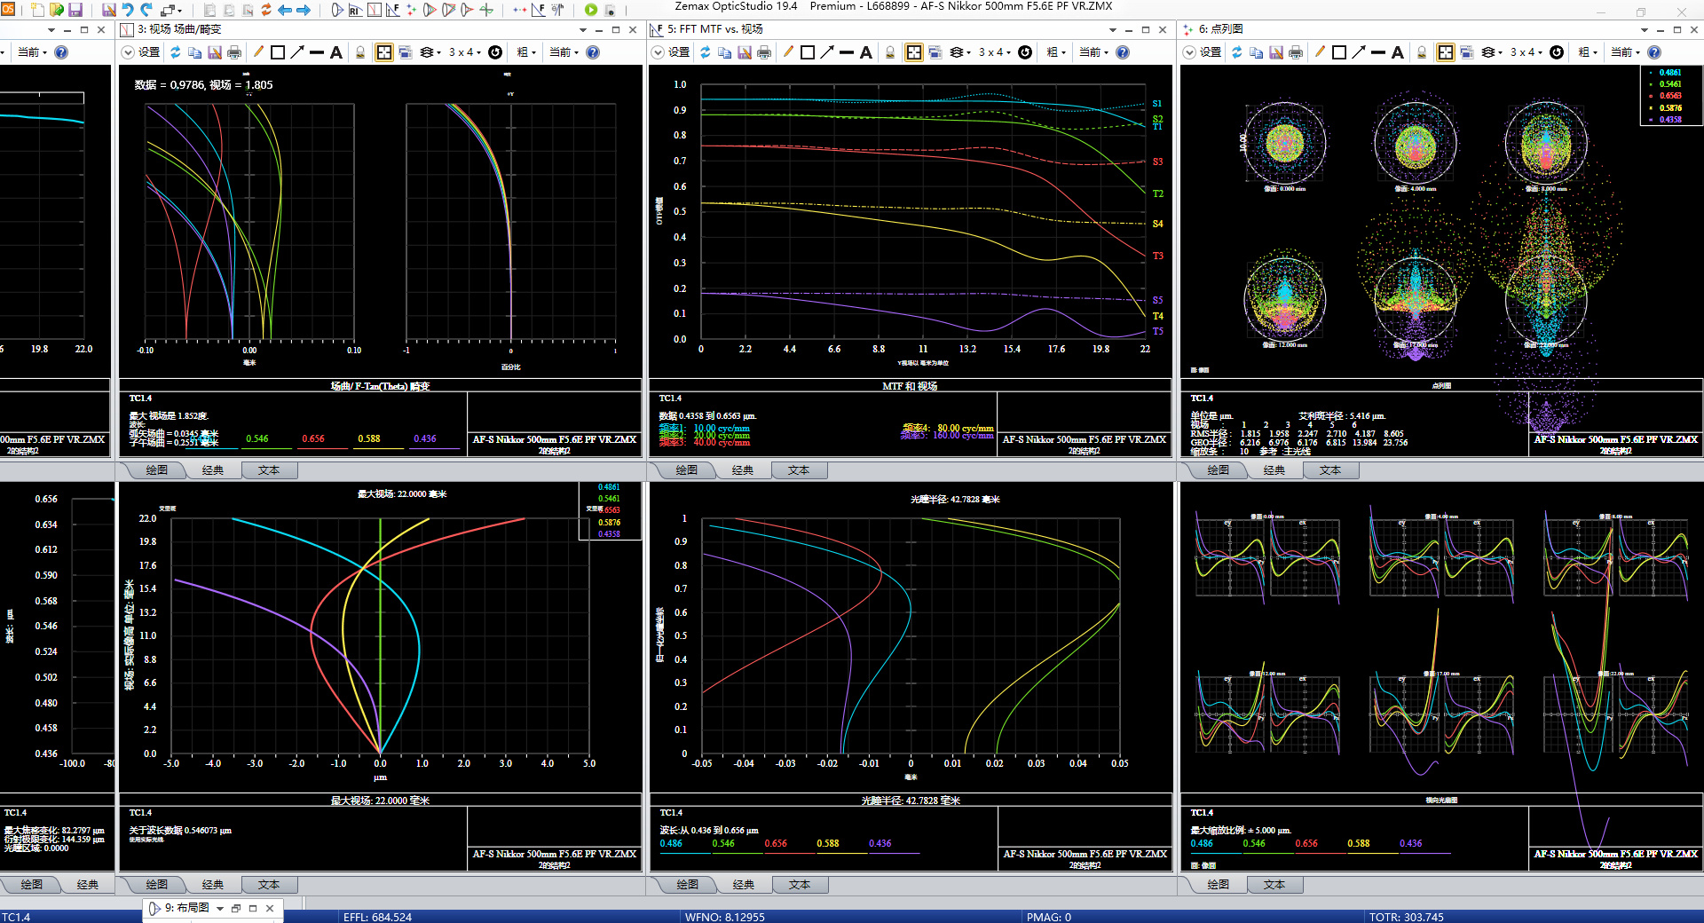Toggle lock icon in FFT MTF window toolbar
Screen dimensions: 1704x923
tap(890, 52)
